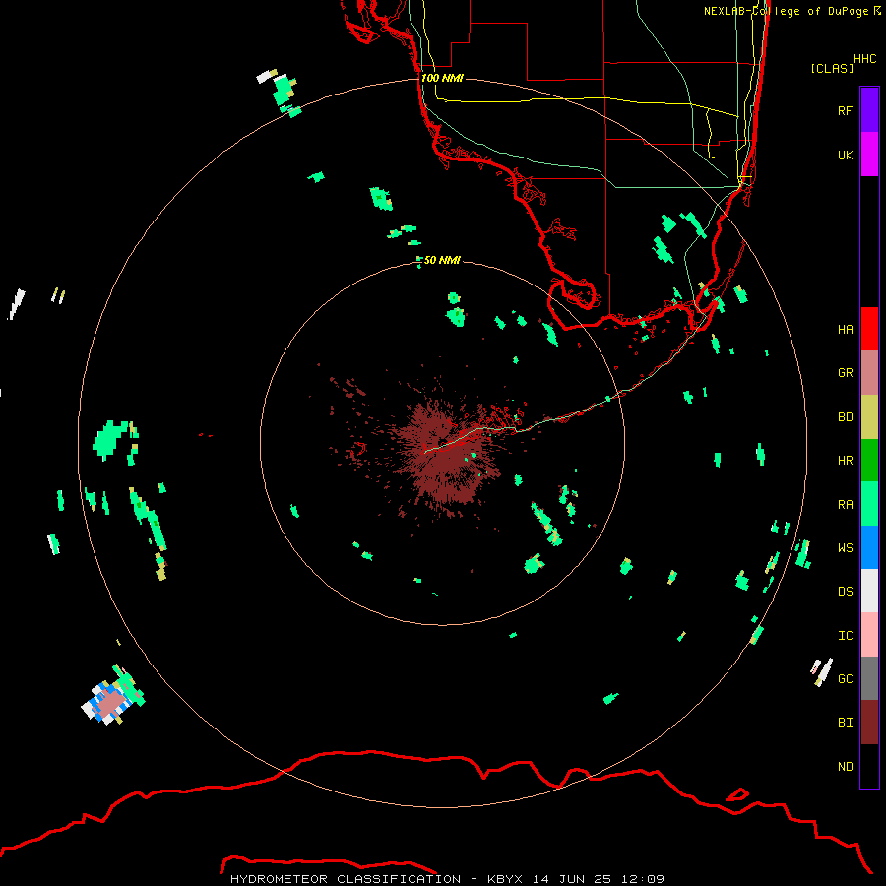This screenshot has width=886, height=886.
Task: Click the NEXLAB-College of DuPage credit text
Action: coord(792,11)
